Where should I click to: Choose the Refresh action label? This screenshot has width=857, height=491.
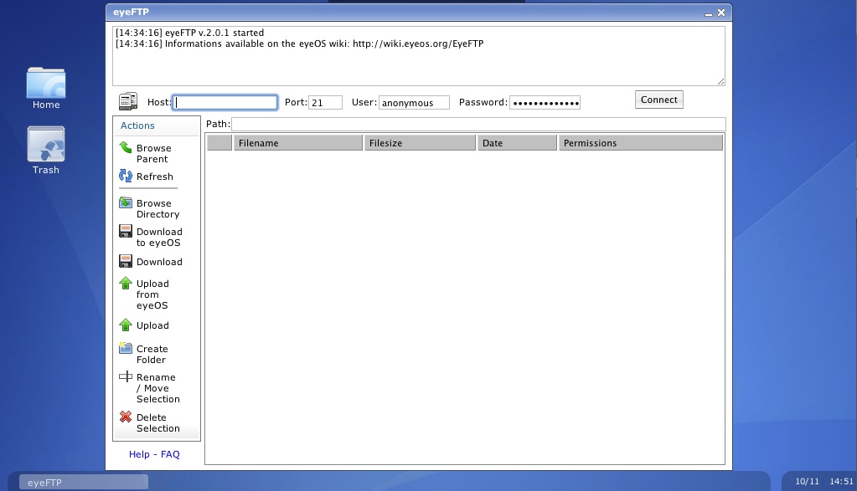[x=155, y=176]
